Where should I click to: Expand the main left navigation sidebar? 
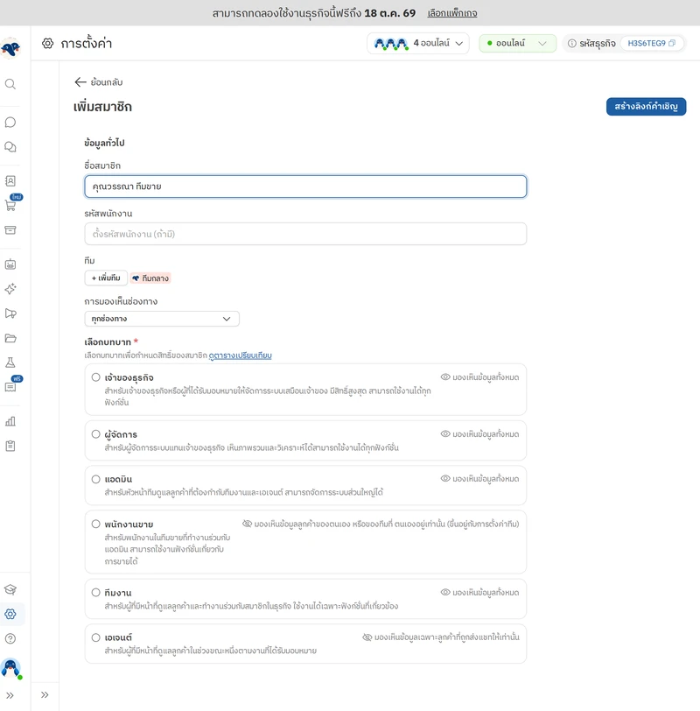[10, 695]
